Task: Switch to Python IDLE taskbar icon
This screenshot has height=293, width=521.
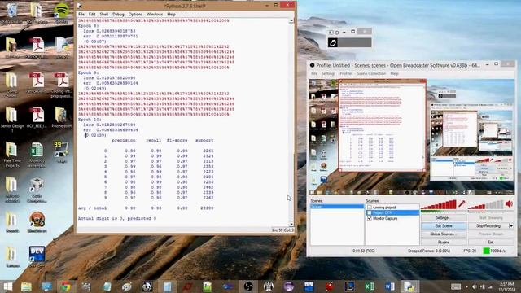Action: coord(409,286)
